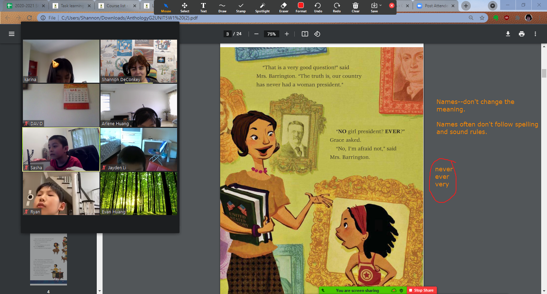
Task: Switch to the Task learning tab
Action: 72,6
